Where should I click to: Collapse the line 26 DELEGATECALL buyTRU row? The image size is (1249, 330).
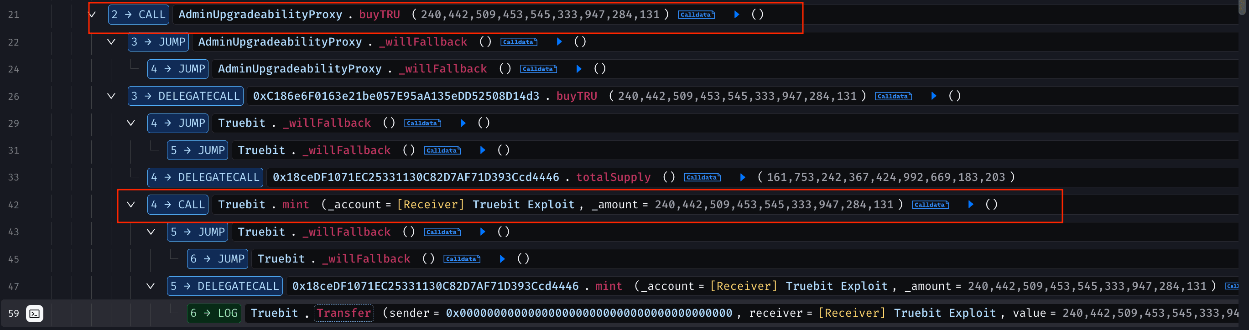point(111,96)
